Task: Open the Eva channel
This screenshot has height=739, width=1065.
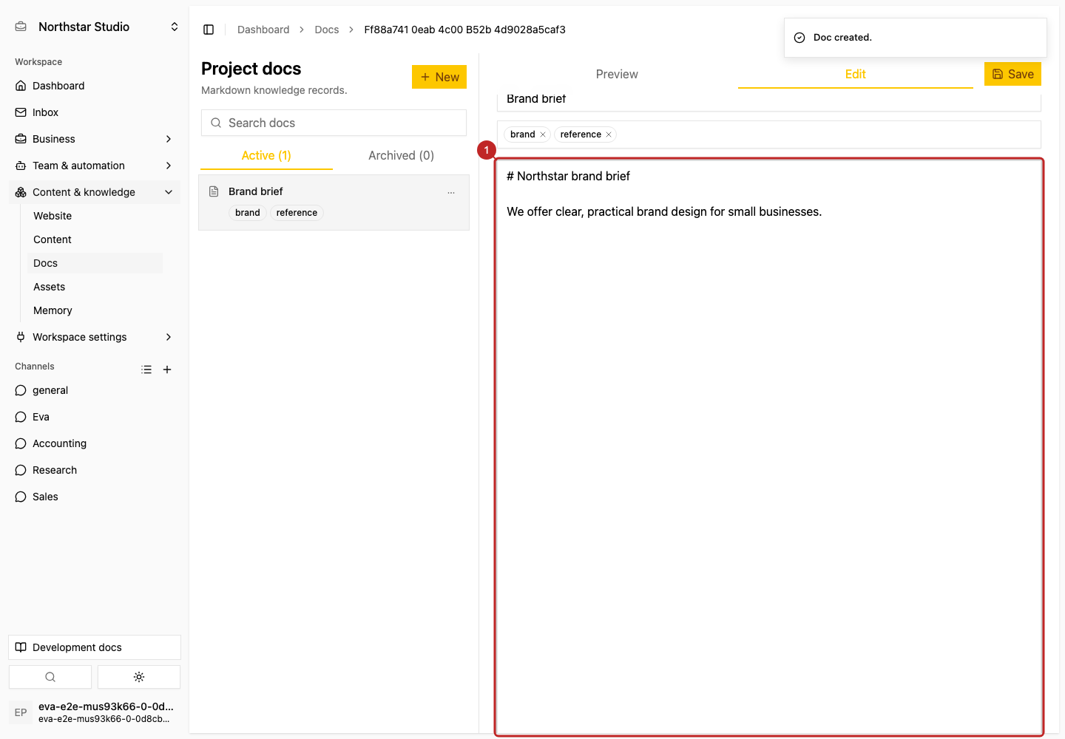Action: (95, 417)
